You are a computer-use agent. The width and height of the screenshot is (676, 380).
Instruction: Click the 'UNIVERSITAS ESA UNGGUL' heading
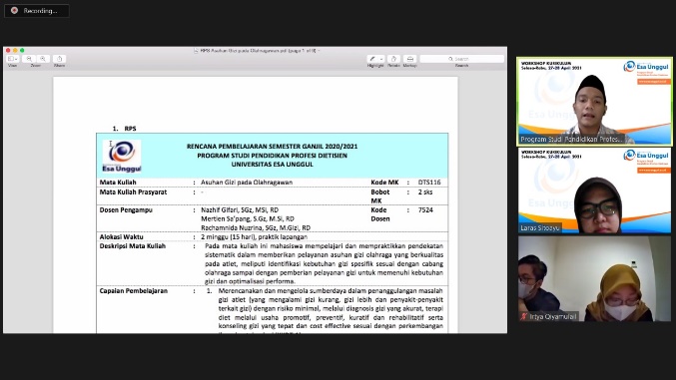(x=272, y=165)
